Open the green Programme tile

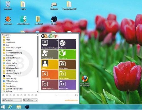[x=67, y=54]
